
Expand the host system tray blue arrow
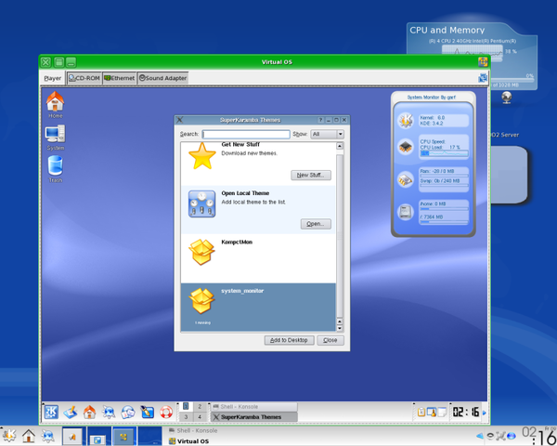[480, 436]
